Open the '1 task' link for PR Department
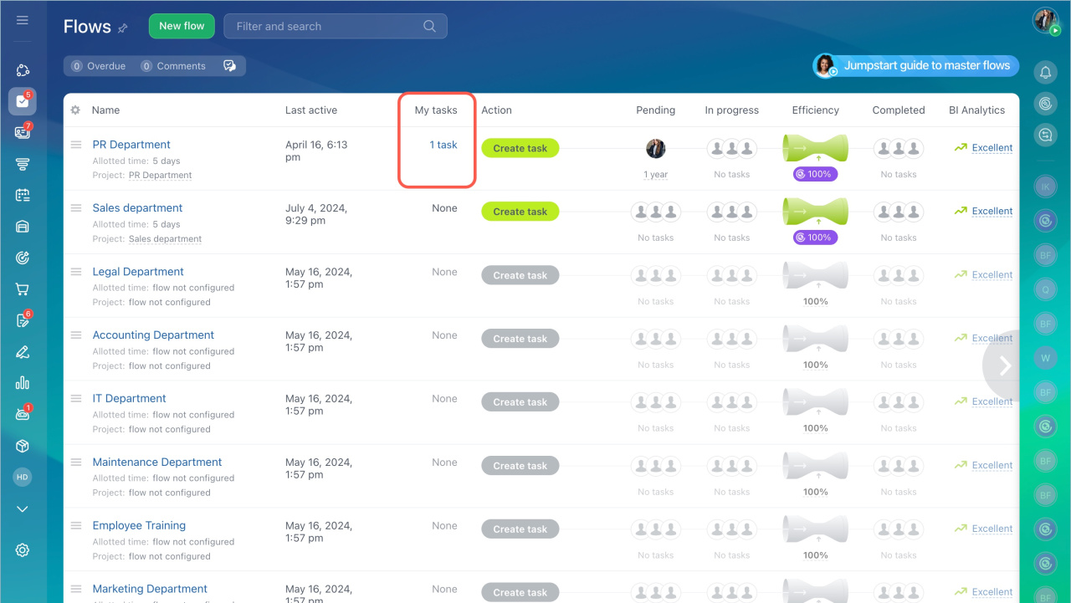 tap(443, 145)
